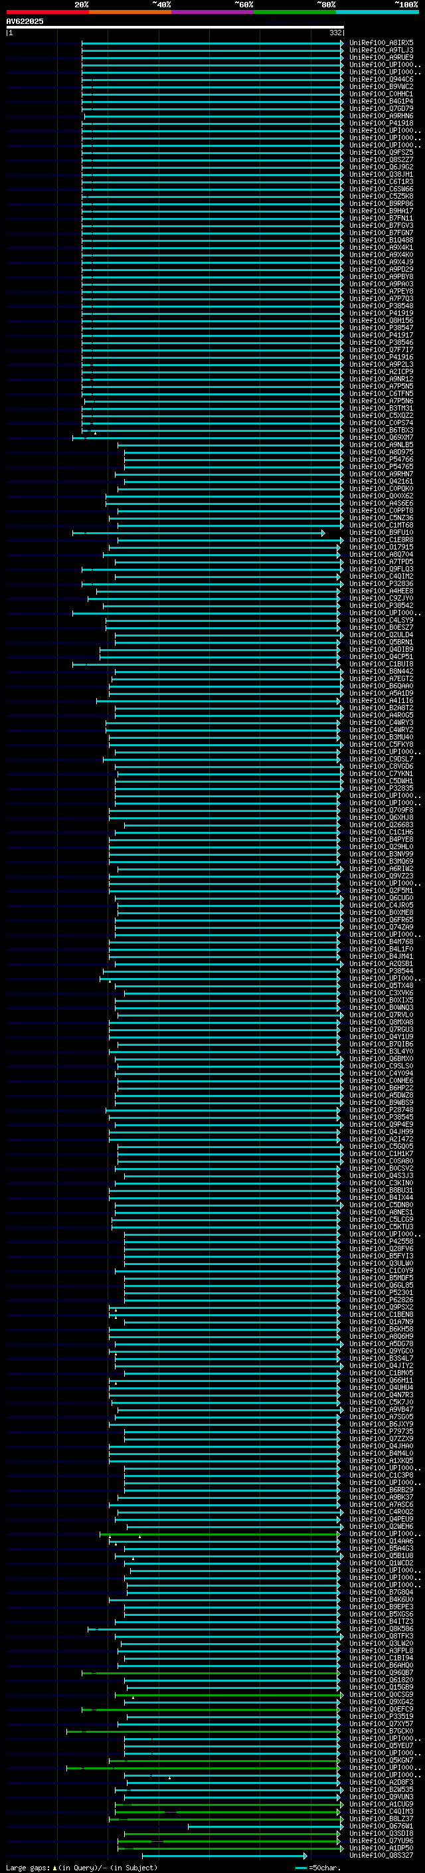Select hit label UniRef100_C1MT68

tap(381, 525)
